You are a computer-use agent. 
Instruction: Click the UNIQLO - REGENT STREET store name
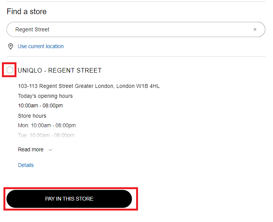pyautogui.click(x=60, y=70)
